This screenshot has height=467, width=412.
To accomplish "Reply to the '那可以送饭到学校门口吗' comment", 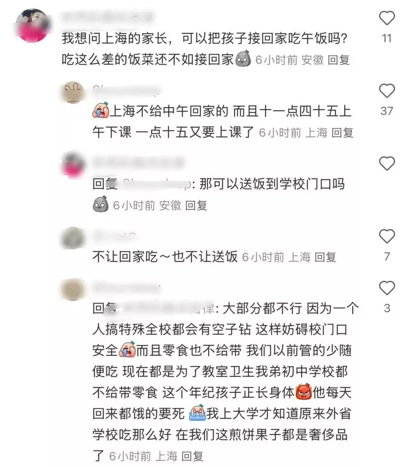I will tap(196, 205).
